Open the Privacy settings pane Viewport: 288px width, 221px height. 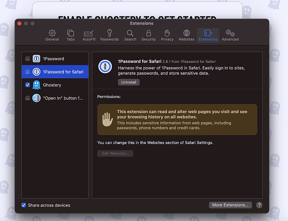click(167, 35)
